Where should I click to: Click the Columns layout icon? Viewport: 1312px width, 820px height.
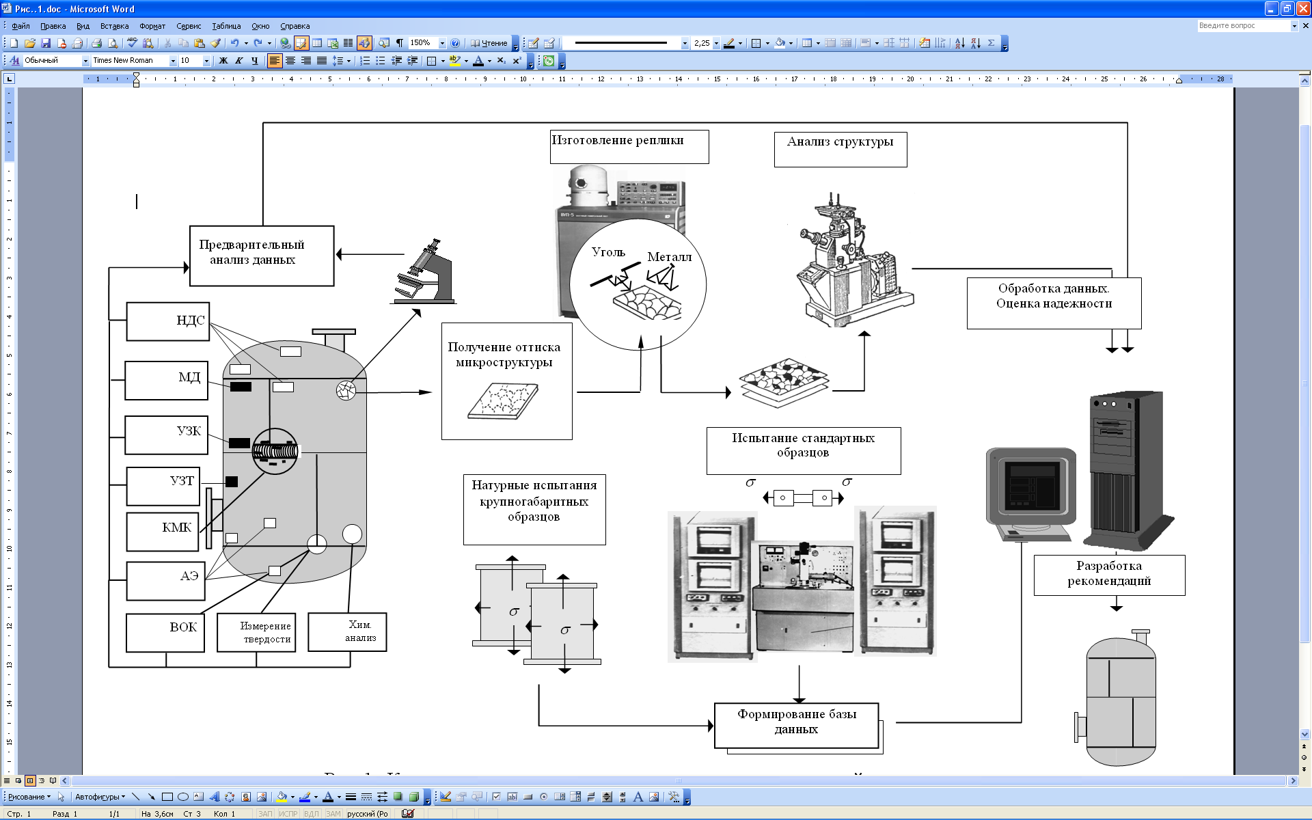348,43
